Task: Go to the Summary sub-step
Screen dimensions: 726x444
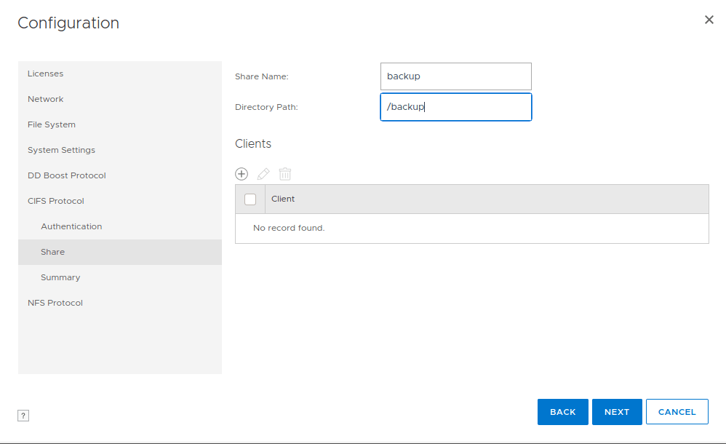Action: point(60,277)
